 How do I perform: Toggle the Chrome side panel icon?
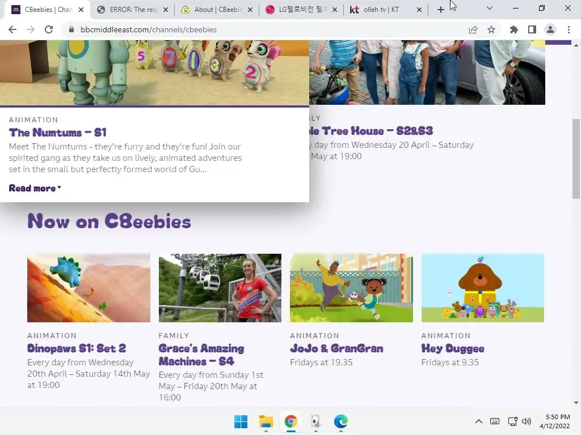click(x=532, y=29)
